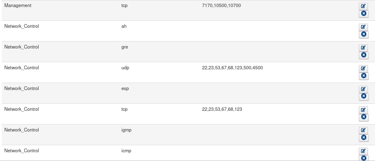Select the udp ports list 22,23,53,67,68,123,500,4500

point(232,68)
